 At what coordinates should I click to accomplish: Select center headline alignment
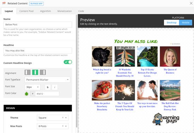pos(35,72)
